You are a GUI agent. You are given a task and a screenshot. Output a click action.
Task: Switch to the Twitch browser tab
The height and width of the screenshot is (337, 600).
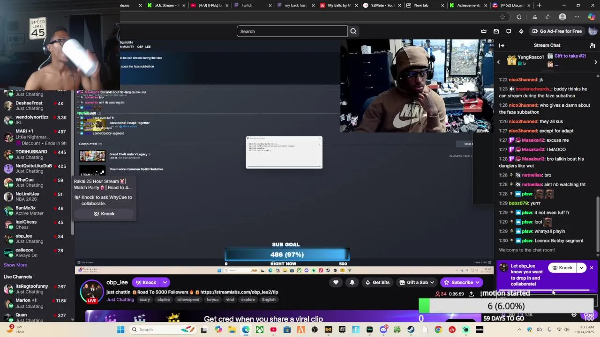(x=253, y=5)
